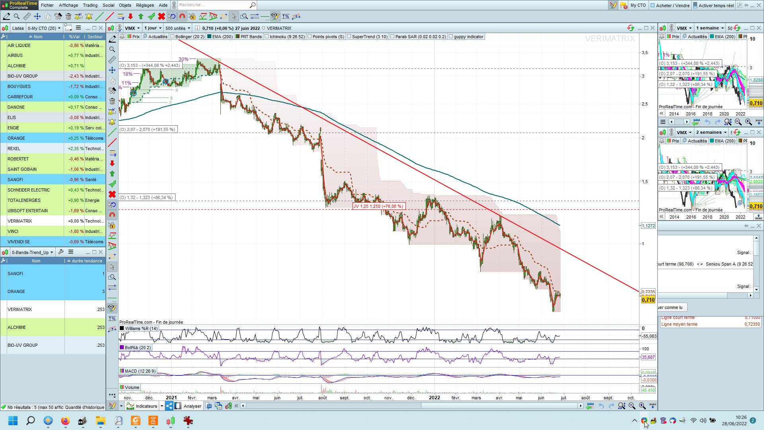
Task: Enable the Bollinger (20 2) indicator checkbox
Action: pos(173,37)
